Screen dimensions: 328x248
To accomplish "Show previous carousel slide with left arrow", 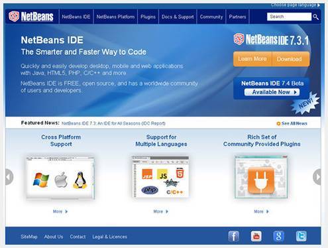I will click(x=9, y=177).
